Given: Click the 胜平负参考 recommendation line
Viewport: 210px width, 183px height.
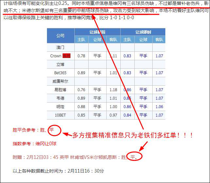Looking at the screenshot, I should pos(33,130).
